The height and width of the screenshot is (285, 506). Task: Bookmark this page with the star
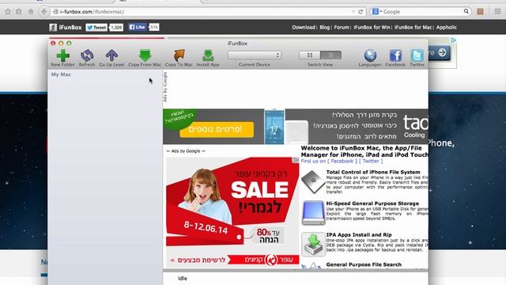coord(8,12)
